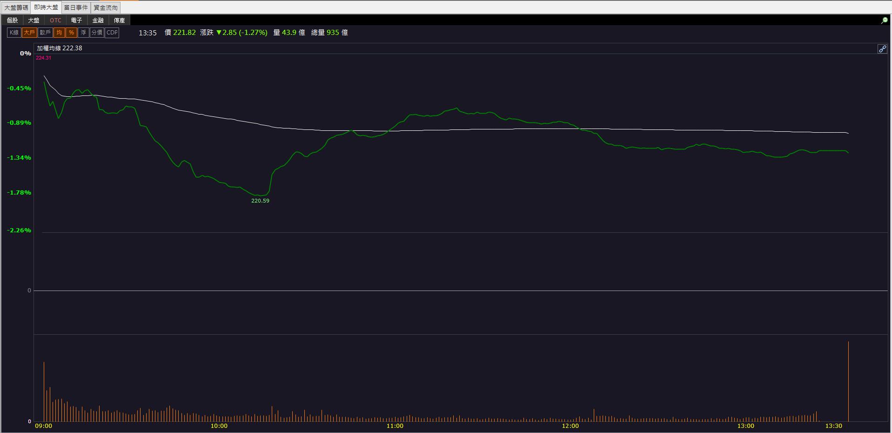Switch to the 大盤籌碼 tab
This screenshot has height=433, width=892.
pyautogui.click(x=16, y=7)
